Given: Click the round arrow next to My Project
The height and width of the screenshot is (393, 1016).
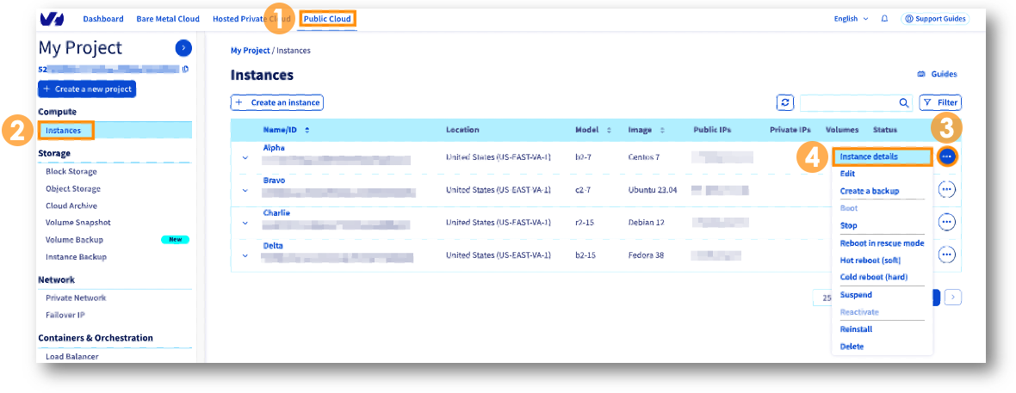Looking at the screenshot, I should point(183,47).
